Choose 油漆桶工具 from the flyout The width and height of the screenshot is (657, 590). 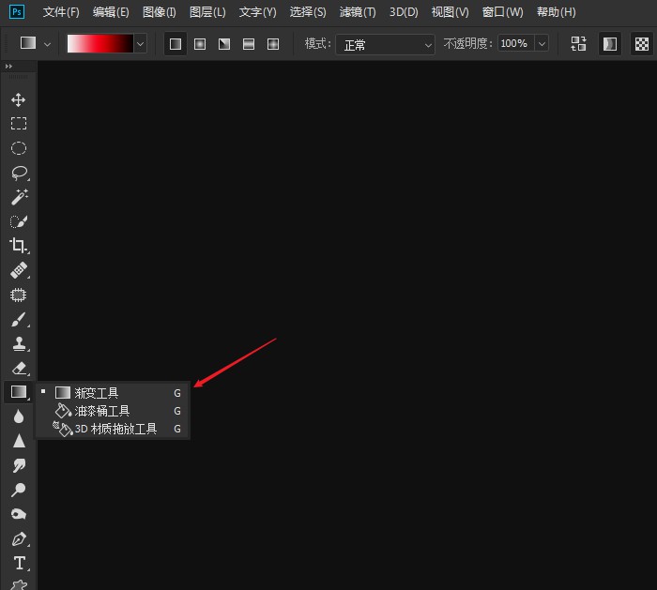pyautogui.click(x=114, y=411)
